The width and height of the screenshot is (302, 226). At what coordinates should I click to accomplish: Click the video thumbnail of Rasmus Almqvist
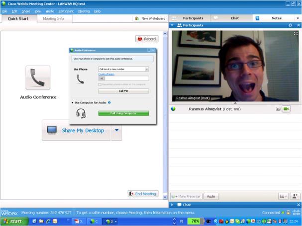(x=235, y=66)
